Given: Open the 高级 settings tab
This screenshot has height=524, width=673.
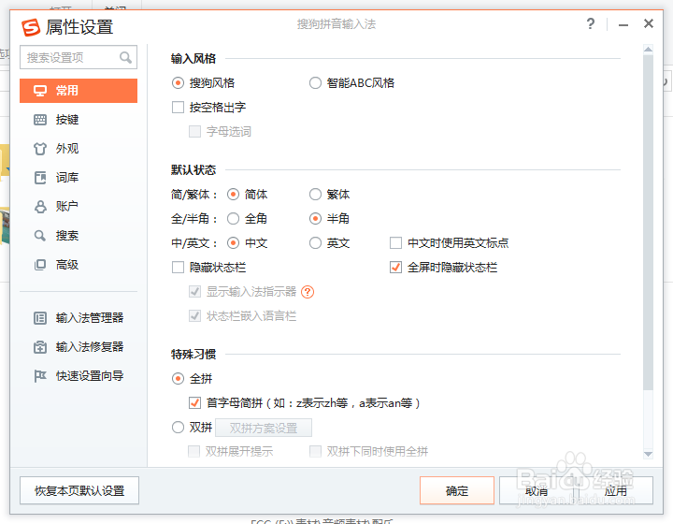Looking at the screenshot, I should 79,265.
